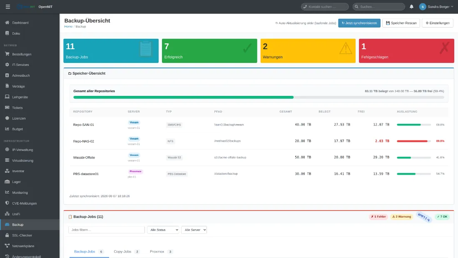Click the Repo-NAS-02 red usage bar
The height and width of the screenshot is (258, 458).
413,141
